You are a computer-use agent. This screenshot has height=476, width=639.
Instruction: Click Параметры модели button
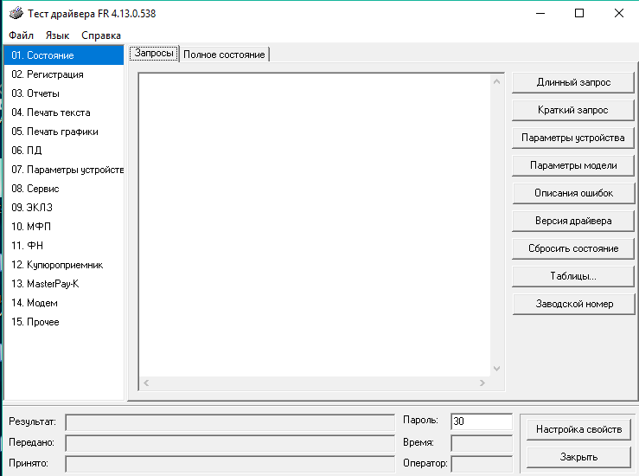tap(573, 165)
